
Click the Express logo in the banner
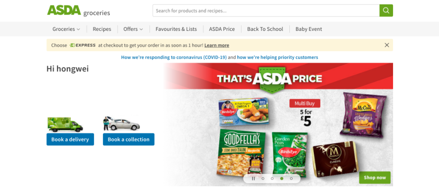point(83,45)
